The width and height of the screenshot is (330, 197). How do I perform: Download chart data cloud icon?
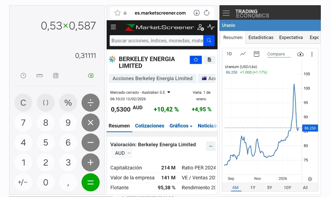pyautogui.click(x=300, y=54)
